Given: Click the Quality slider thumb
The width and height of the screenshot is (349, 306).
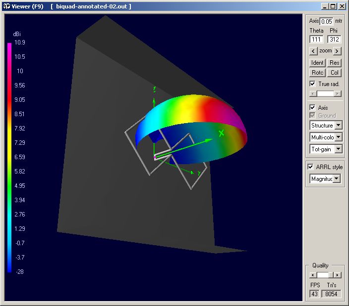Looking at the screenshot, I should click(323, 275).
